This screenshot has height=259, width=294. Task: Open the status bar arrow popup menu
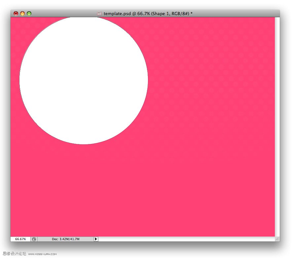(96, 239)
